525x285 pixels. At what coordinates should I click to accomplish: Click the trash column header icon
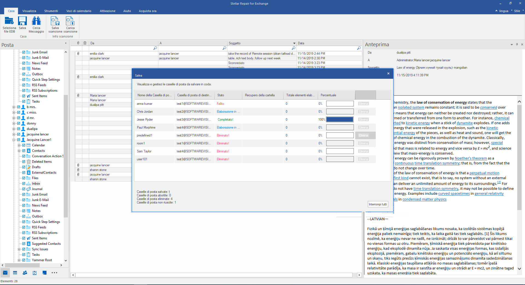click(85, 43)
